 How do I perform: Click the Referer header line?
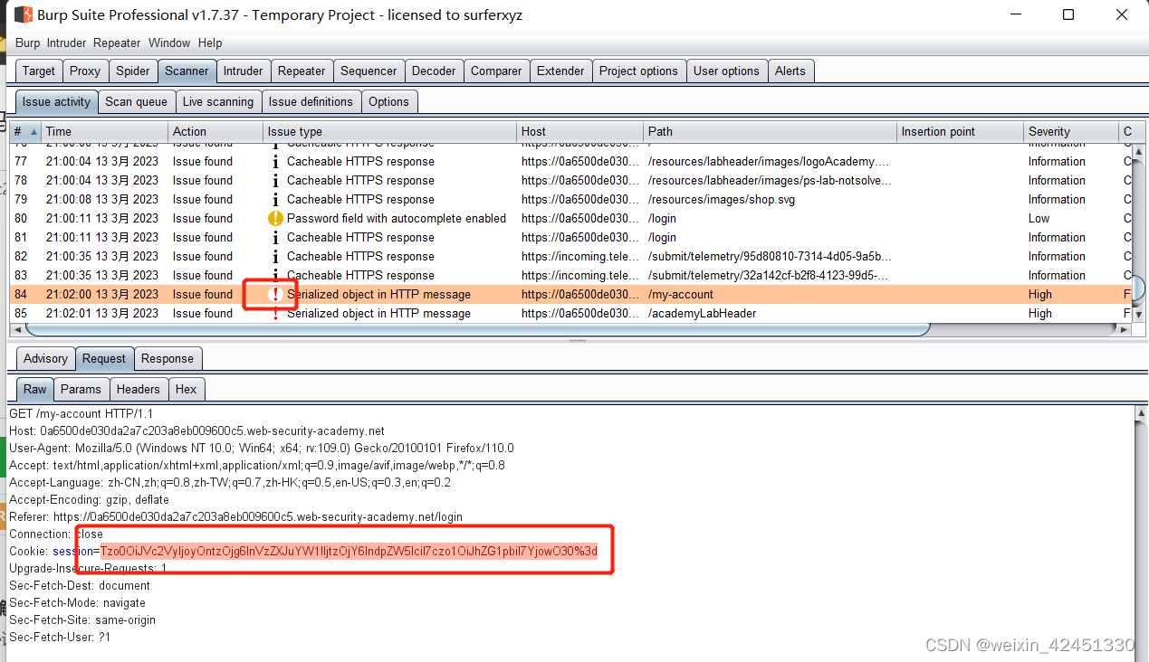point(235,517)
